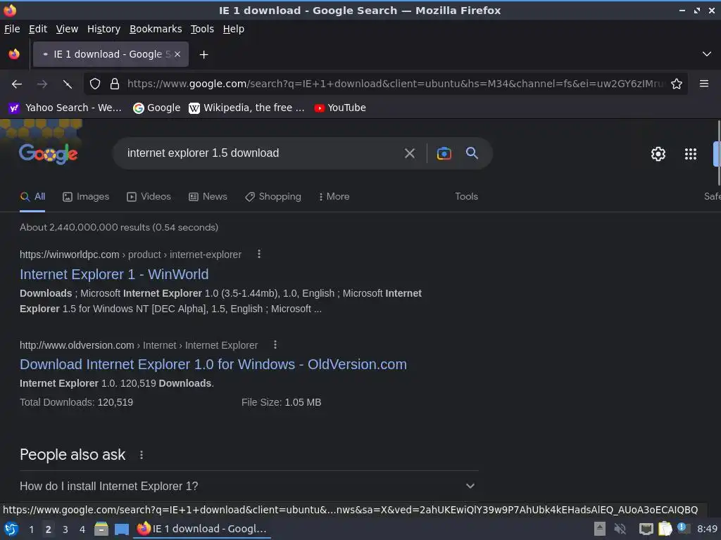Click the URL address bar
The width and height of the screenshot is (721, 540).
coord(396,84)
